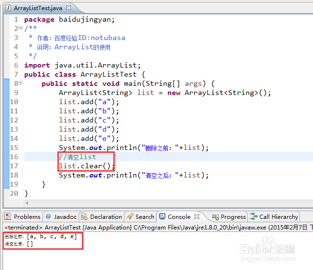The height and width of the screenshot is (270, 313).
Task: Click the public class ArrayListTest declaration
Action: tap(84, 74)
